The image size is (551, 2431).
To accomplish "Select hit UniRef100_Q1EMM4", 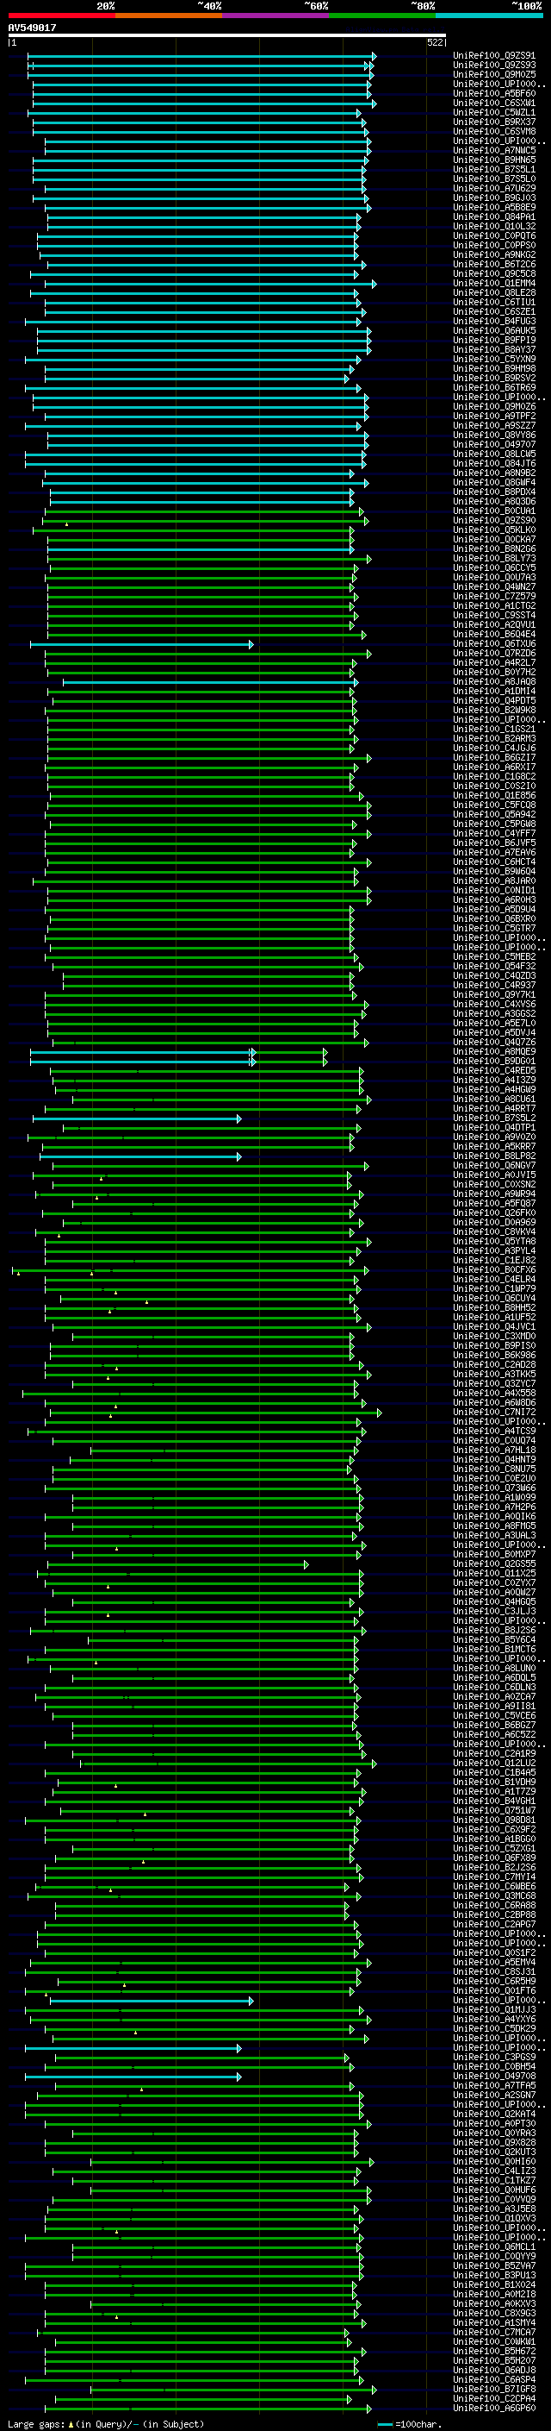I will 494,284.
